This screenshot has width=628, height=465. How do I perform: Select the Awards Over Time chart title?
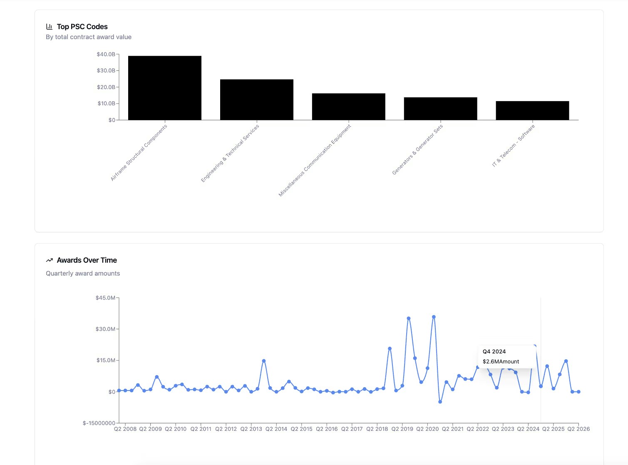click(87, 260)
